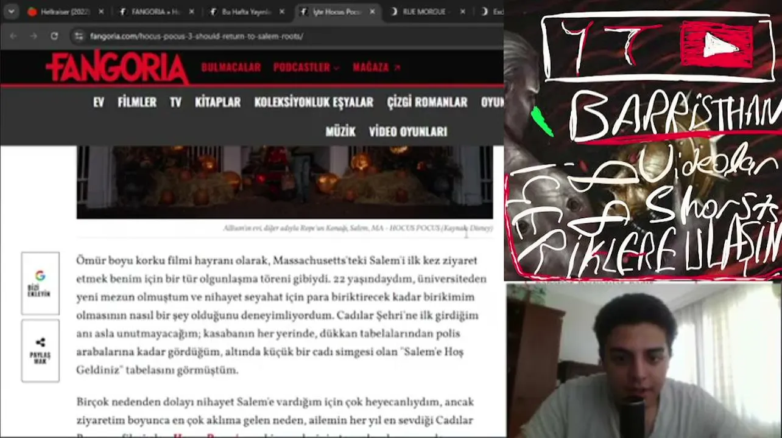Open the MAĞAZA store link
782x438 pixels.
[x=376, y=68]
